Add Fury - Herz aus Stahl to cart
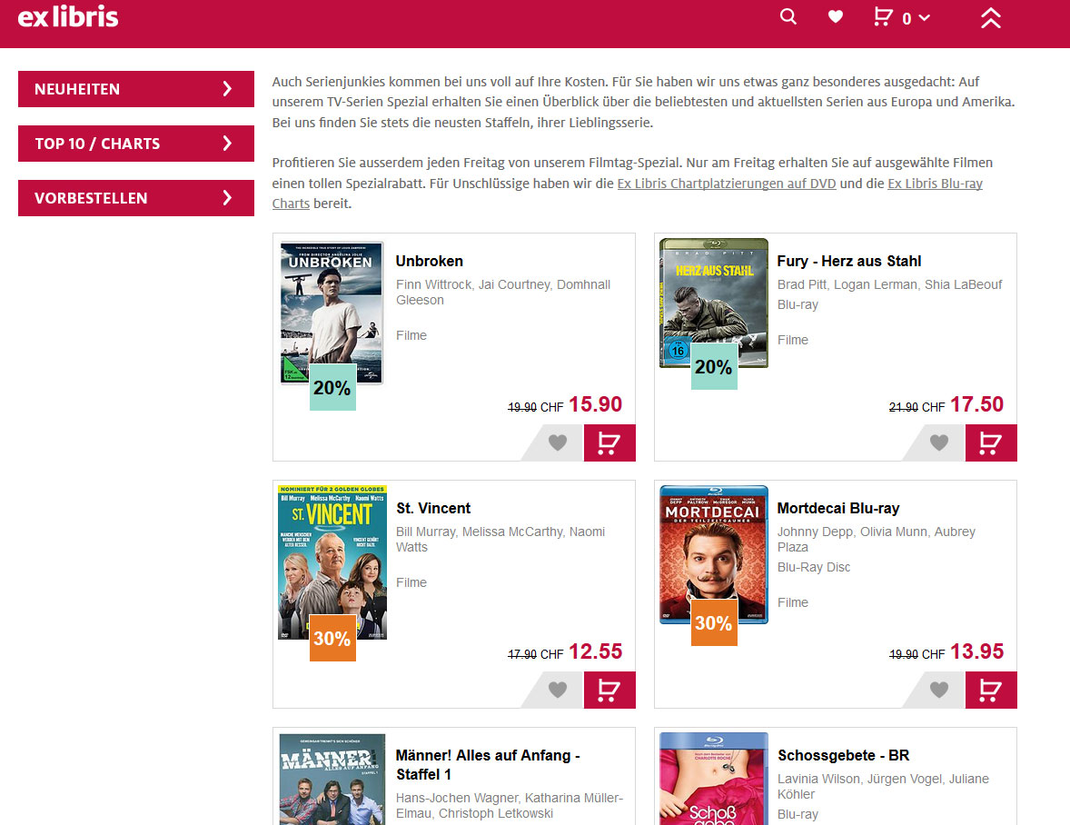Image resolution: width=1070 pixels, height=825 pixels. pos(991,442)
